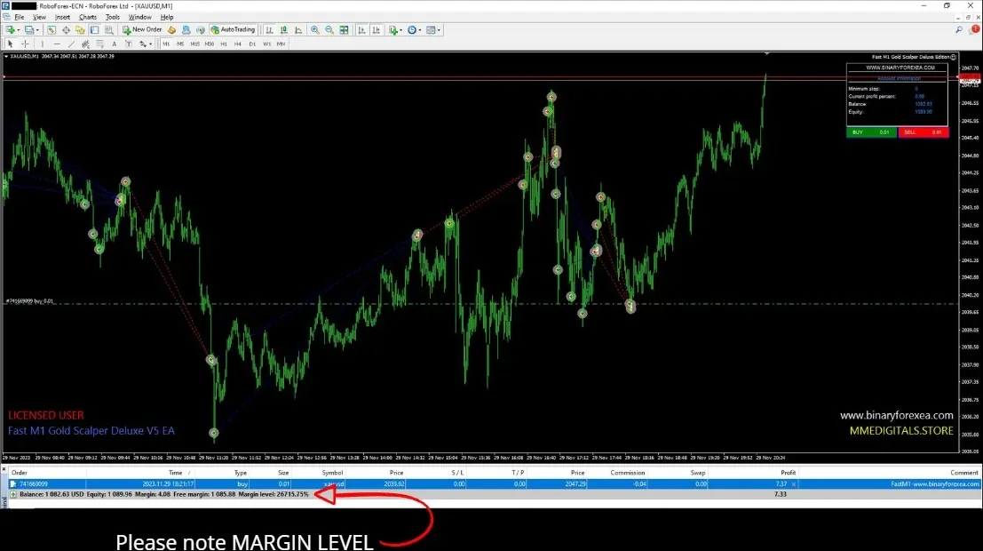983x551 pixels.
Task: Select the Fibonacci Retracement tool
Action: click(x=99, y=44)
